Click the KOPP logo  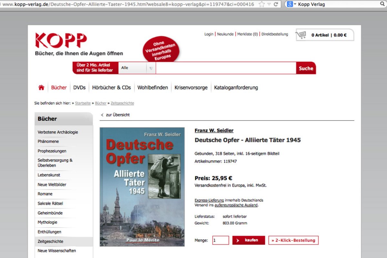[61, 40]
